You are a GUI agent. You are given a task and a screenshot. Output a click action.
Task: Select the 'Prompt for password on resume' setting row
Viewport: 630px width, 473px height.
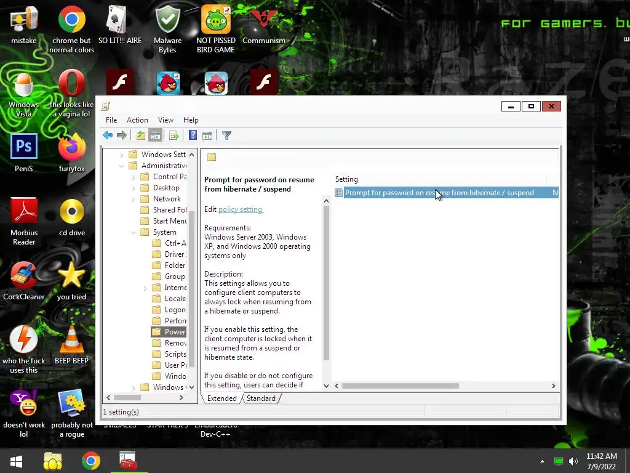click(x=446, y=193)
